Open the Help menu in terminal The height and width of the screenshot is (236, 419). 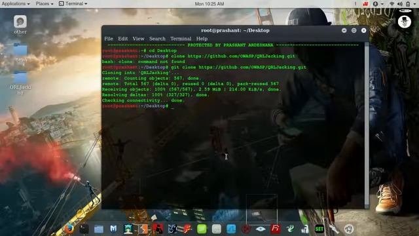pyautogui.click(x=202, y=39)
